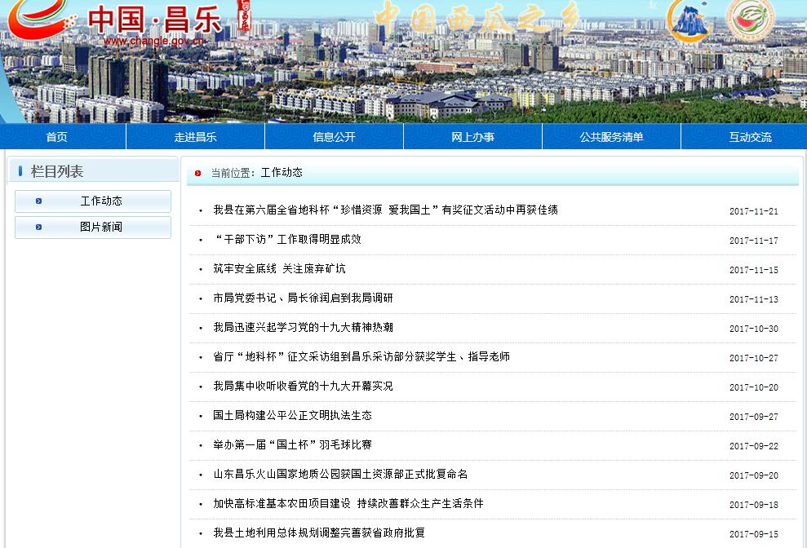Select the 网上办事 menu item
807x548 pixels.
tap(473, 137)
